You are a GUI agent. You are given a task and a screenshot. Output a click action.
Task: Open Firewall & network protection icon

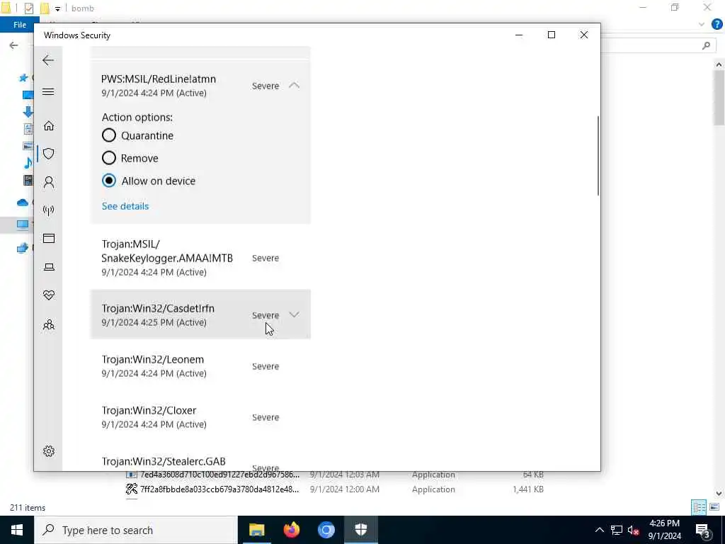click(49, 210)
